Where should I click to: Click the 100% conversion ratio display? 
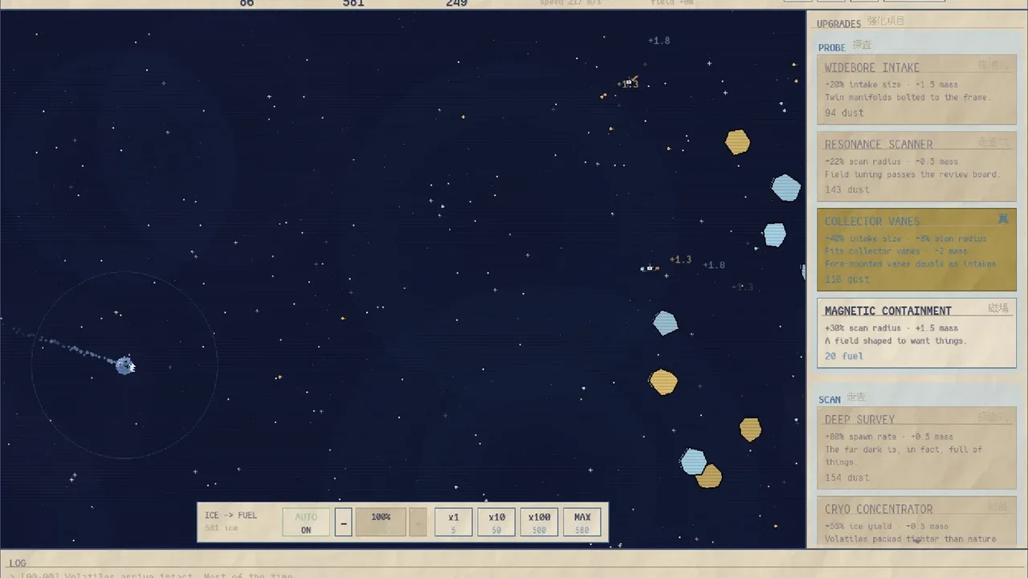[x=381, y=523]
